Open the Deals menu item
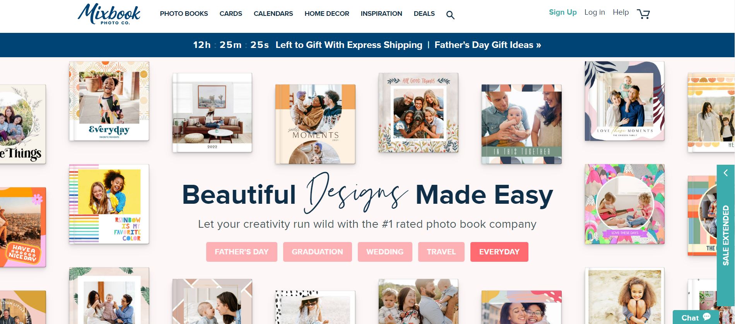 click(x=424, y=14)
